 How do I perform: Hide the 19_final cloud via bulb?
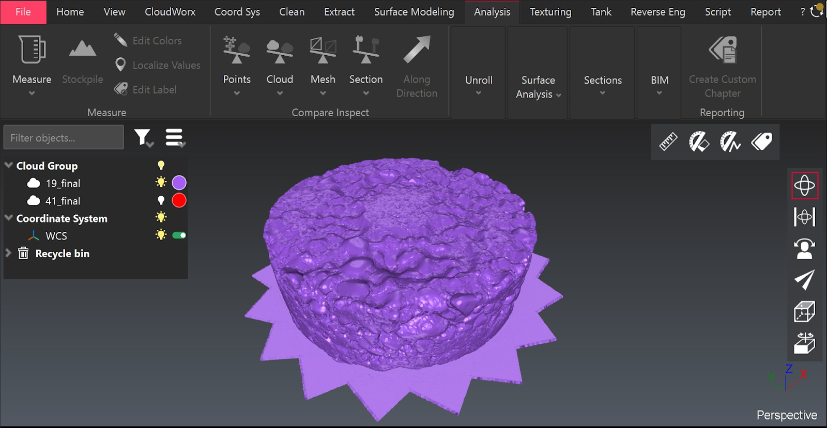pyautogui.click(x=161, y=182)
